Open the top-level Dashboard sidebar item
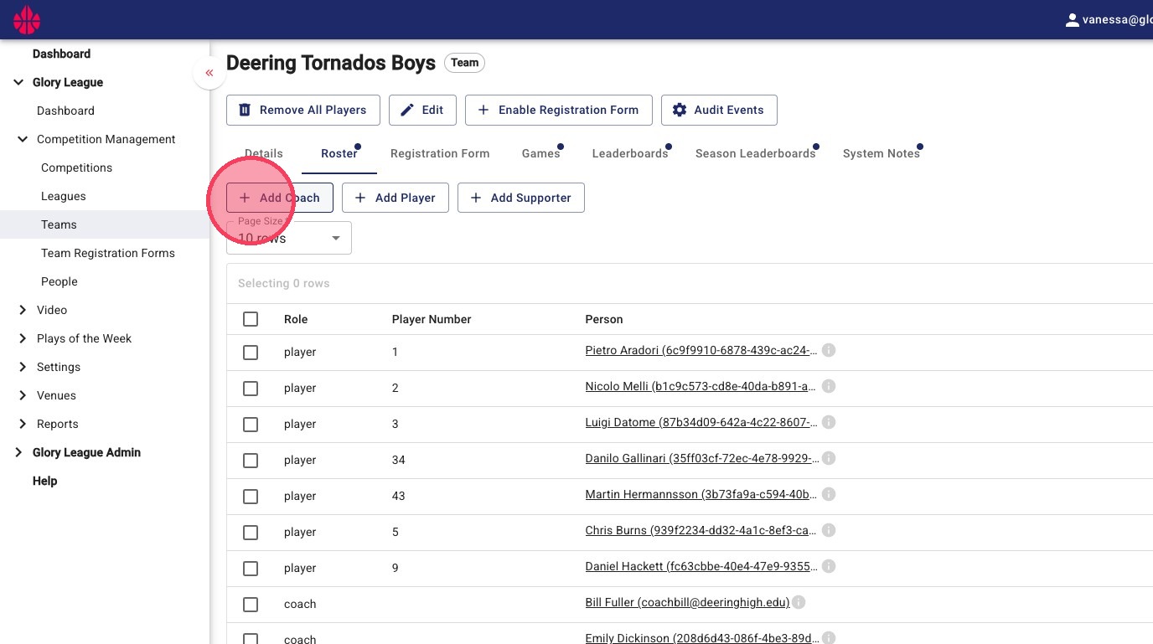1153x644 pixels. 61,54
